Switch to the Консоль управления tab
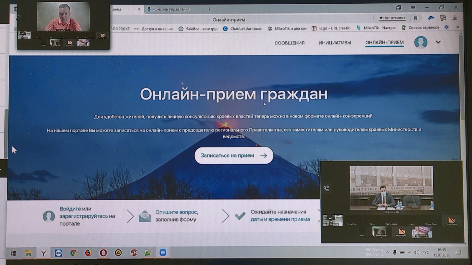This screenshot has width=472, height=265. pyautogui.click(x=171, y=9)
